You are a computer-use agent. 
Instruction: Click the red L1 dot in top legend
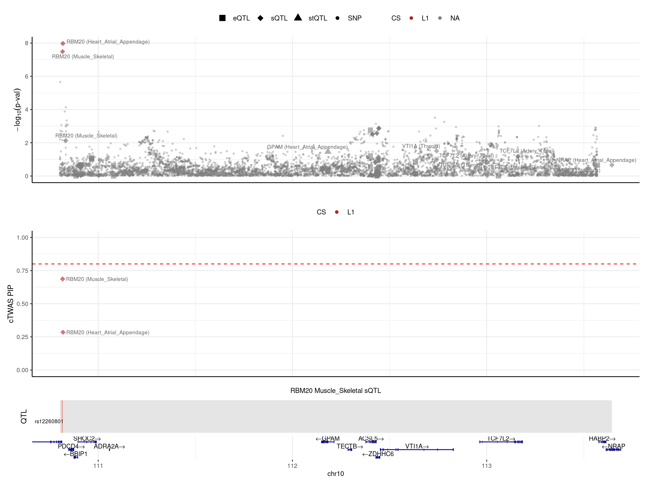click(x=411, y=18)
